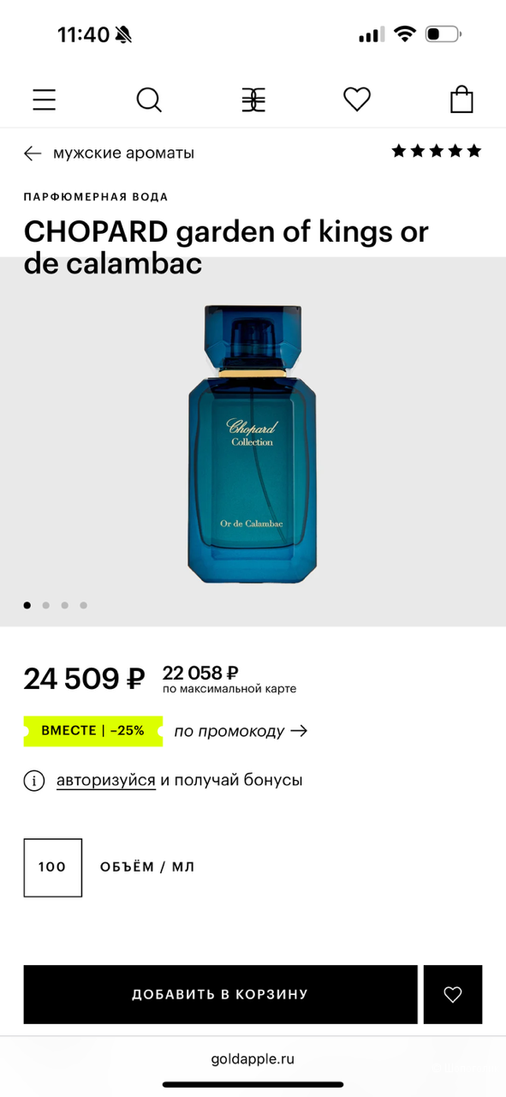Select the first carousel dot
The image size is (506, 1097).
point(27,605)
